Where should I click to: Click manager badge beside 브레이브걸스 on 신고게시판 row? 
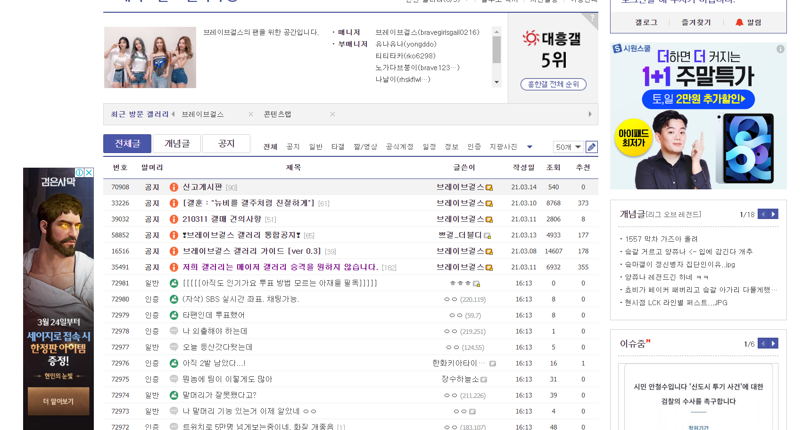click(489, 187)
